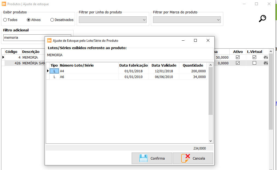
Task: Toggle L.Virtual checkbox for product 426
Action: 254,63
